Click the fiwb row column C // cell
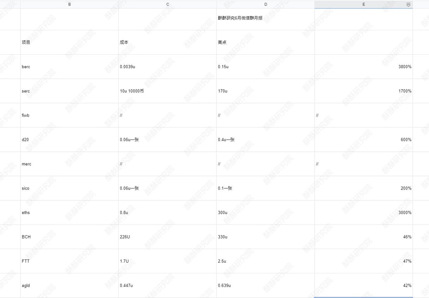Image resolution: width=429 pixels, height=298 pixels. pos(167,115)
